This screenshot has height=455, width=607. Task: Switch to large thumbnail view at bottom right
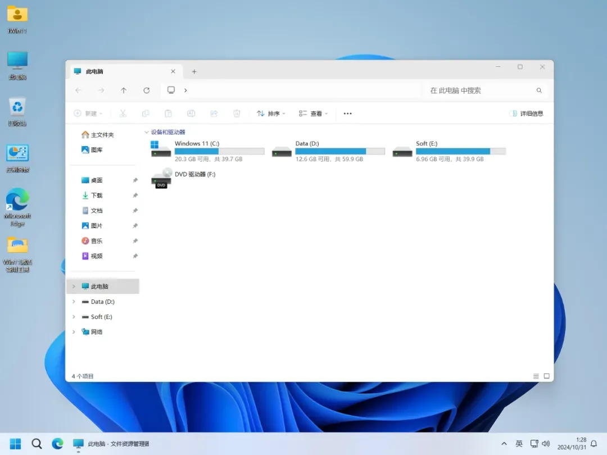tap(545, 376)
